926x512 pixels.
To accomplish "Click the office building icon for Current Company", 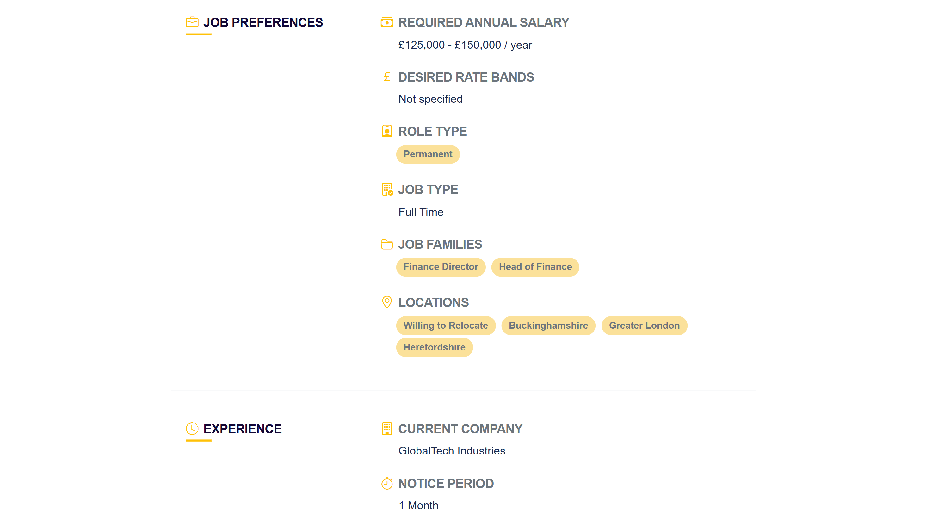I will 387,428.
